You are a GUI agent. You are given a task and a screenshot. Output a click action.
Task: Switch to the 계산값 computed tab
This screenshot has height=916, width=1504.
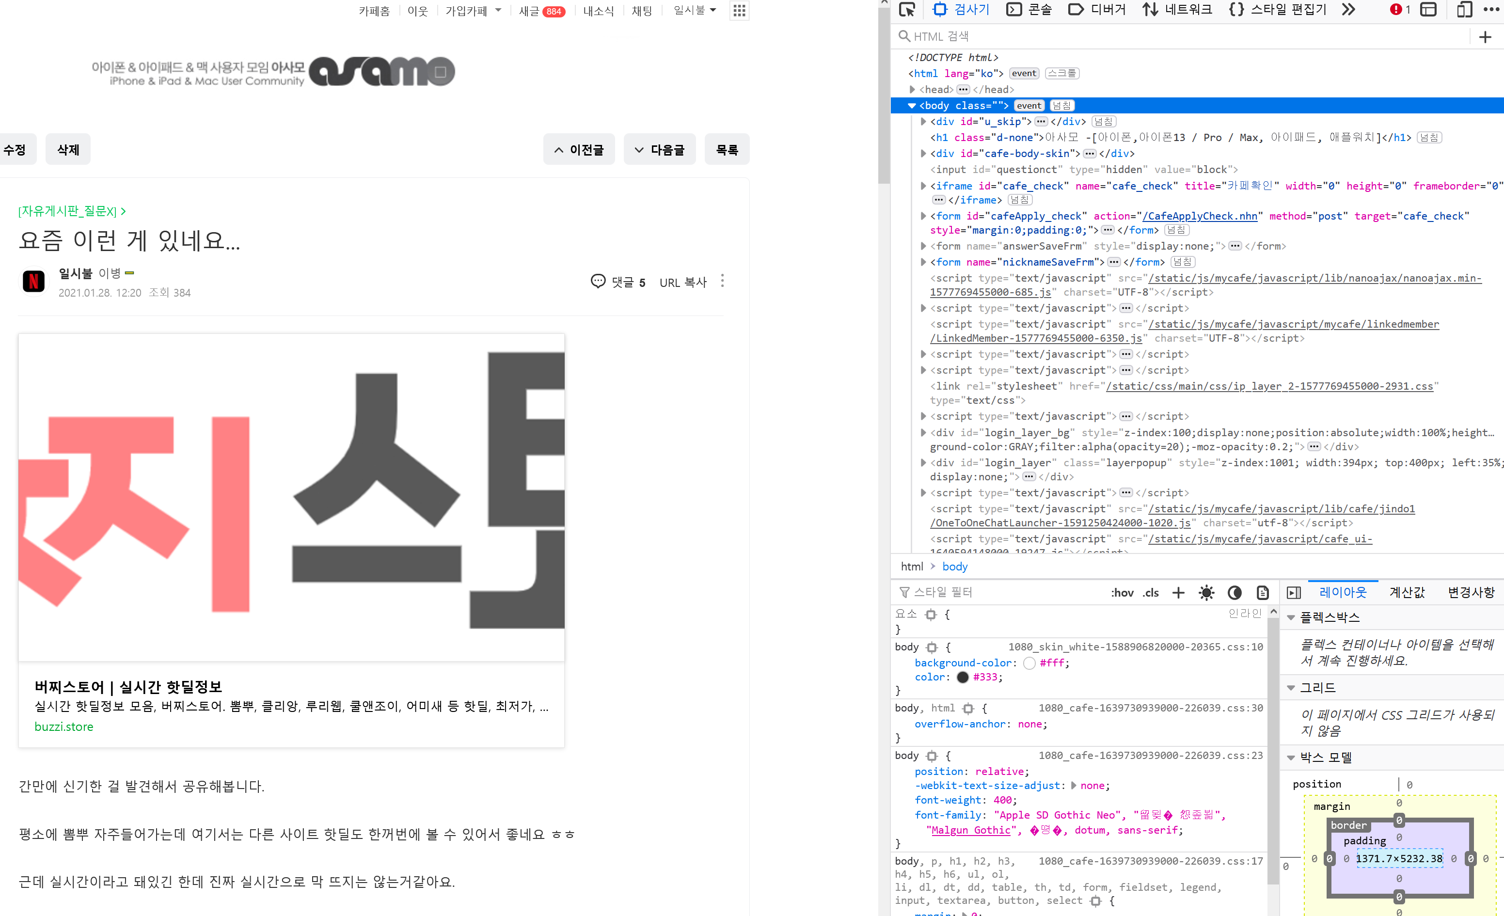click(1407, 592)
